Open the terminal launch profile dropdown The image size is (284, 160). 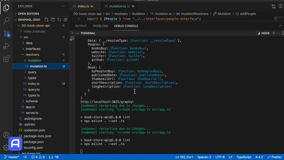[278, 33]
